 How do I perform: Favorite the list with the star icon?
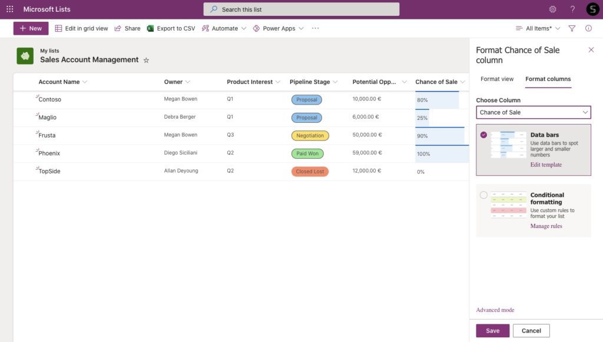[x=146, y=61]
